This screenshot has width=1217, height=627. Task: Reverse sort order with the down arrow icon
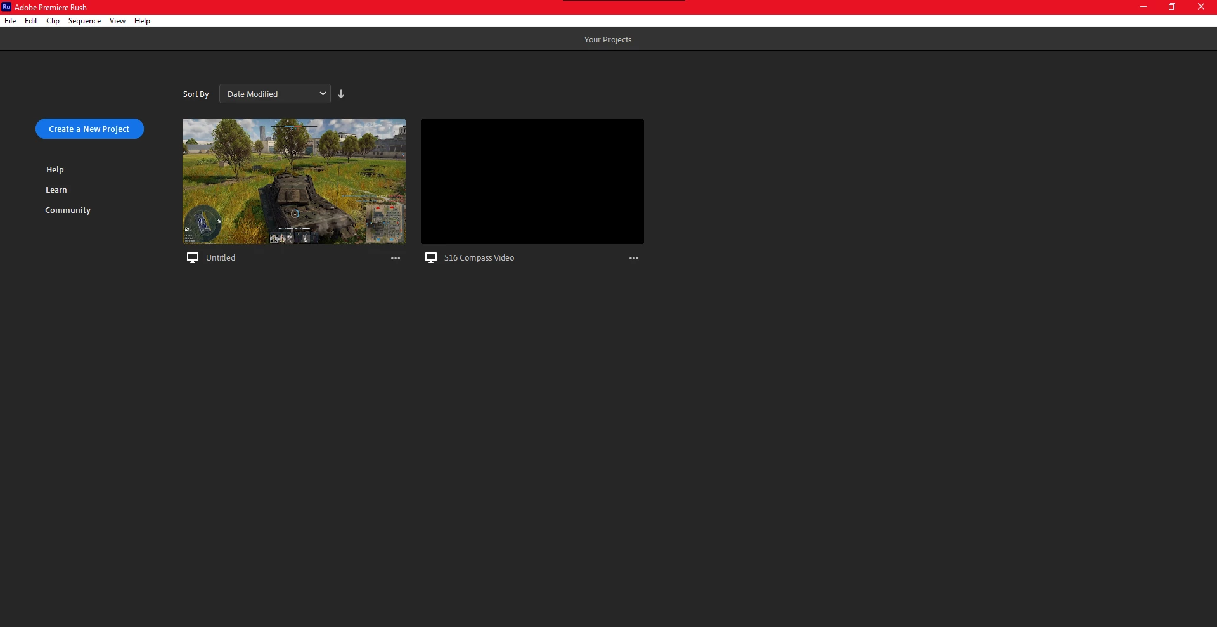341,94
